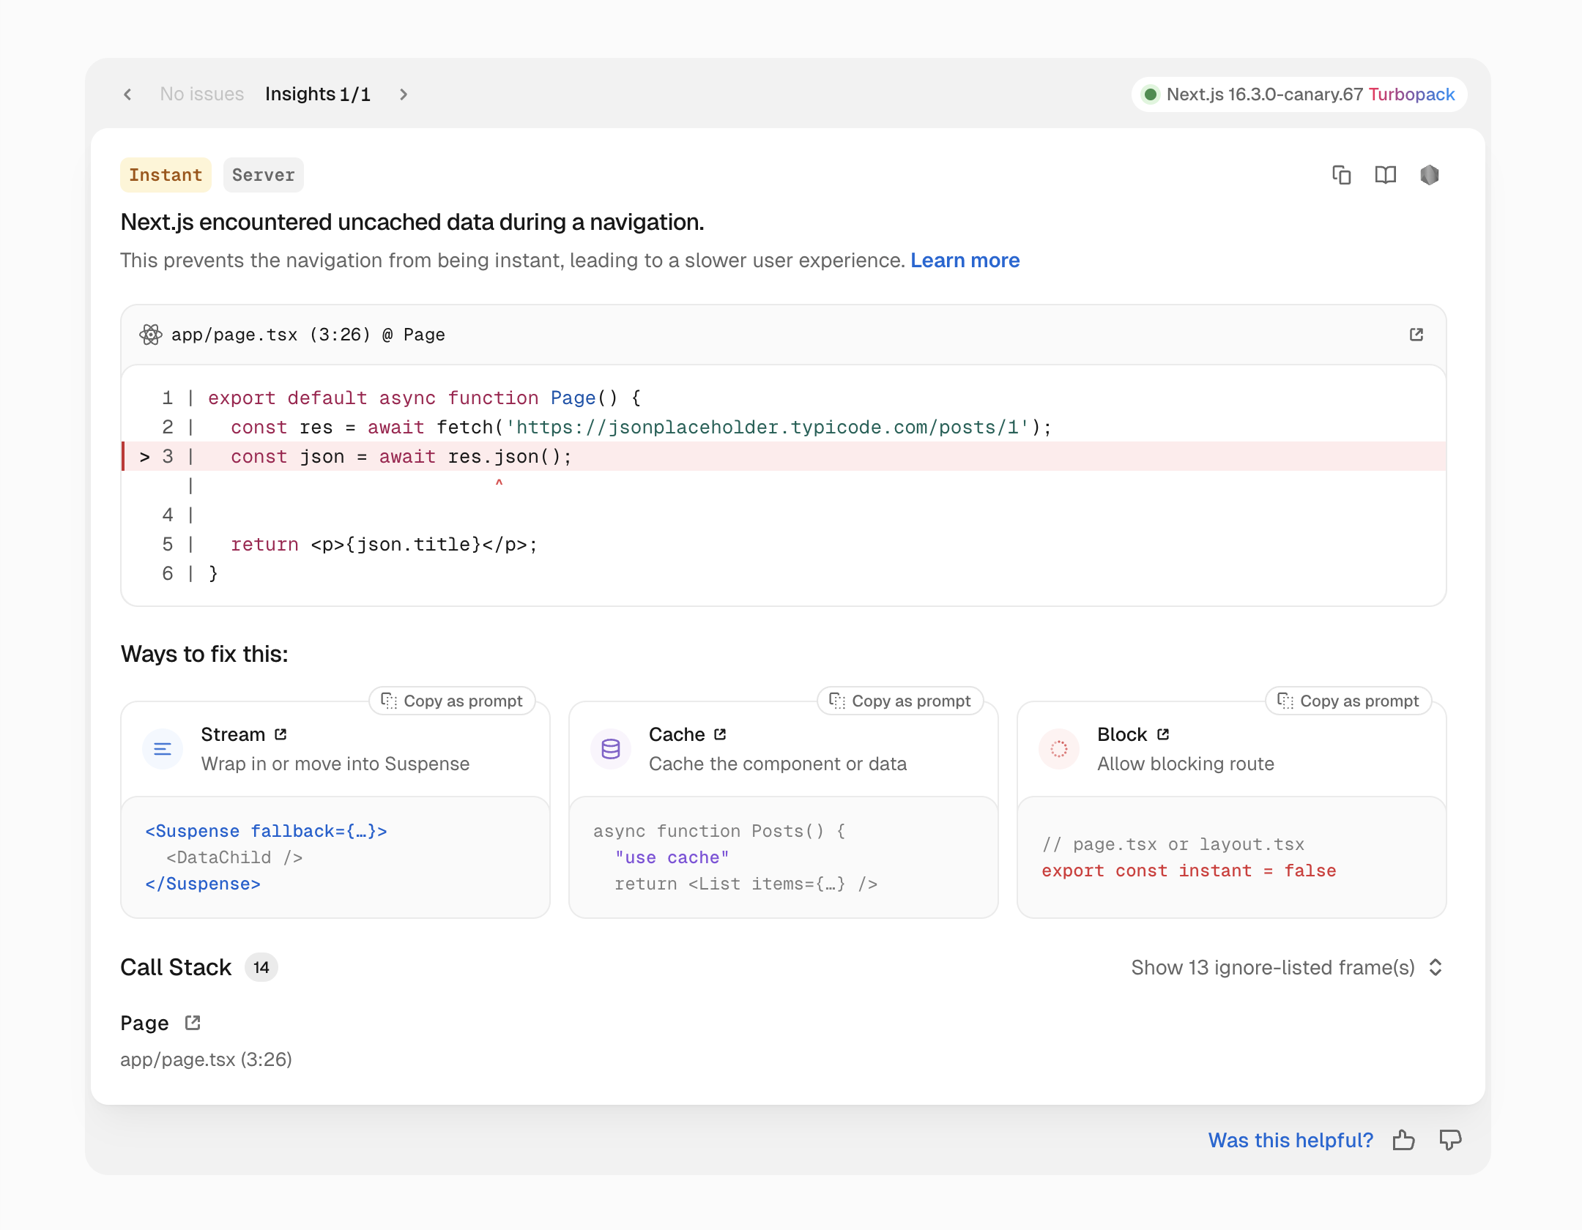Click the Block heading
This screenshot has width=1582, height=1230.
(1122, 734)
